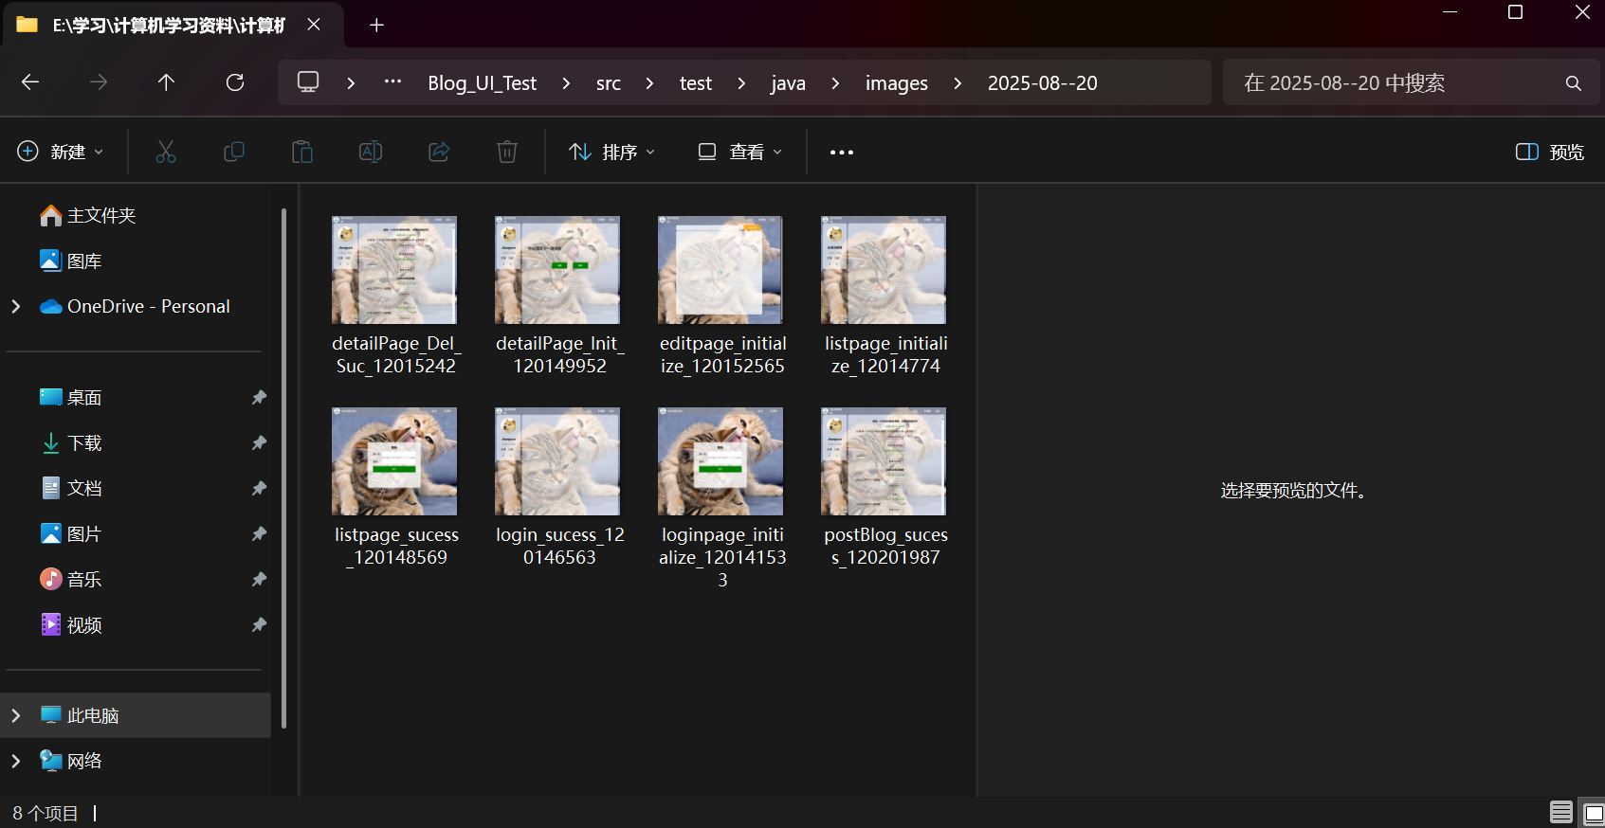Select detailPage_Del_Suc_12015242 image file
Image resolution: width=1605 pixels, height=828 pixels.
(395, 296)
